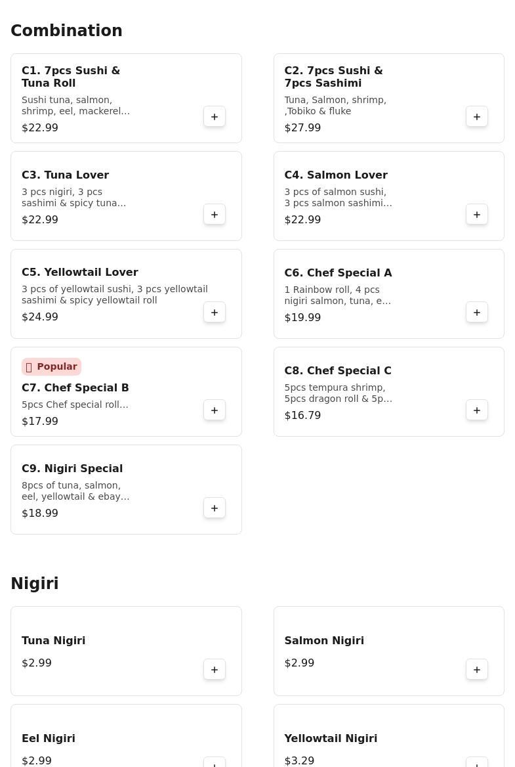Select the Combination section heading
Screen dimensions: 515x767
66,30
